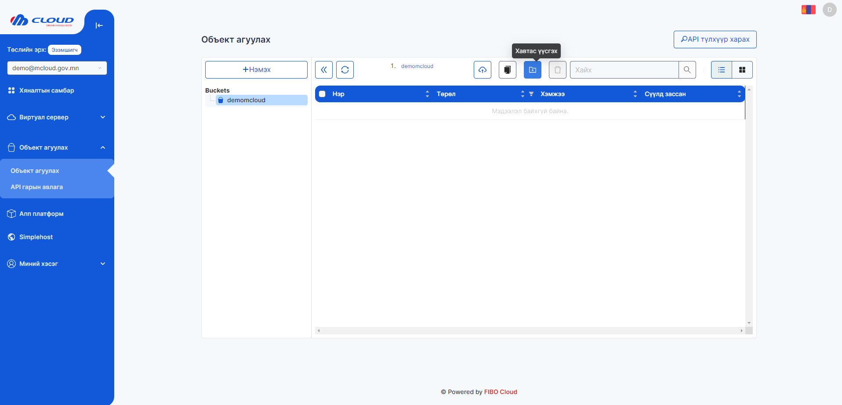The image size is (842, 405).
Task: Switch to grid view layout
Action: 742,70
